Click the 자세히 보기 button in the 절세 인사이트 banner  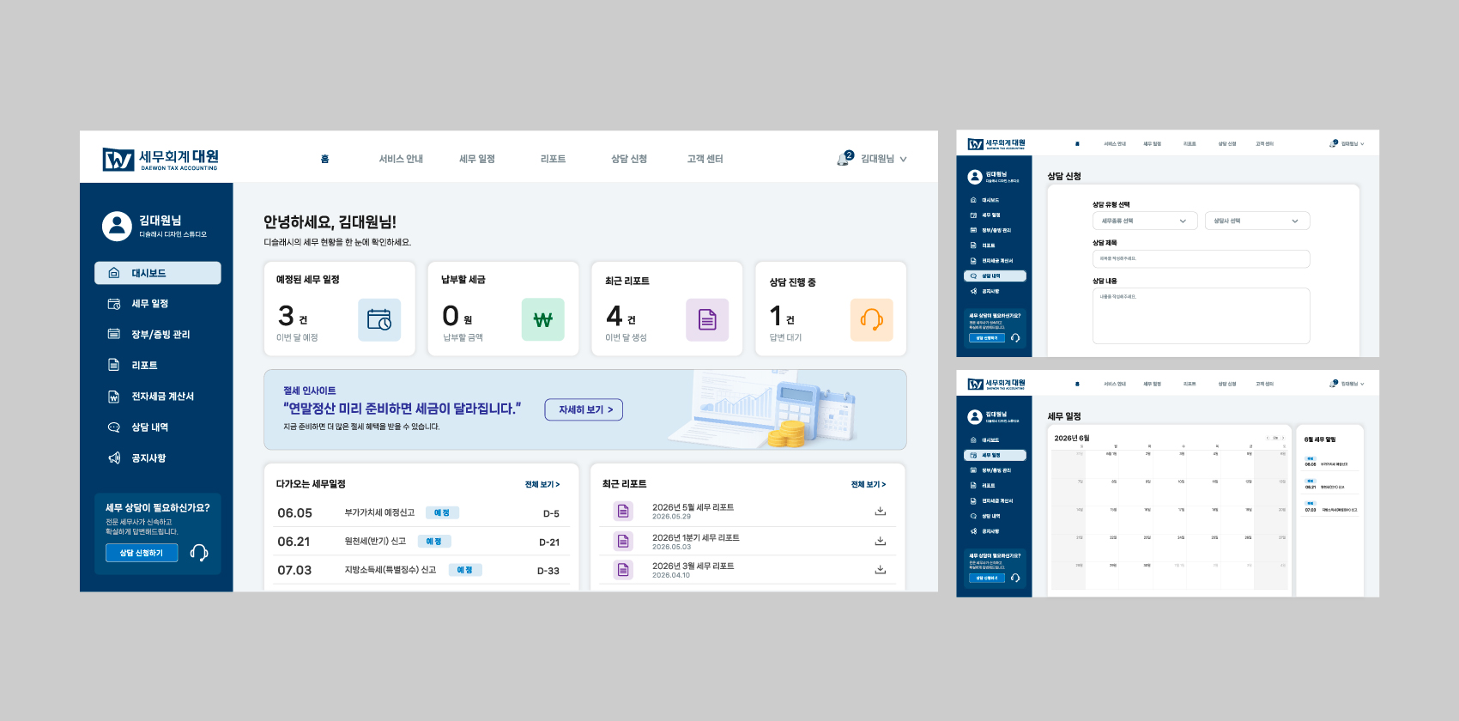point(584,410)
